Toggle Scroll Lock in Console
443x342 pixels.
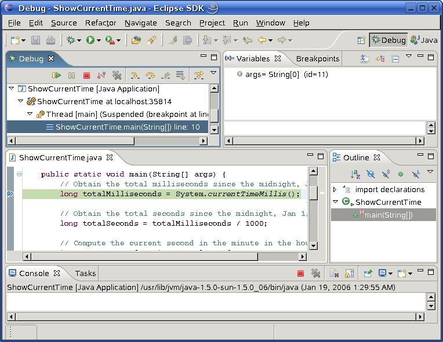[350, 273]
